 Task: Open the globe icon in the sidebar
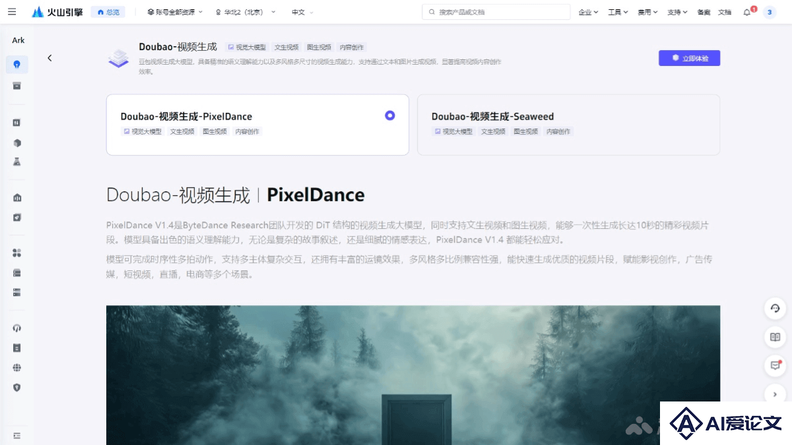tap(17, 368)
